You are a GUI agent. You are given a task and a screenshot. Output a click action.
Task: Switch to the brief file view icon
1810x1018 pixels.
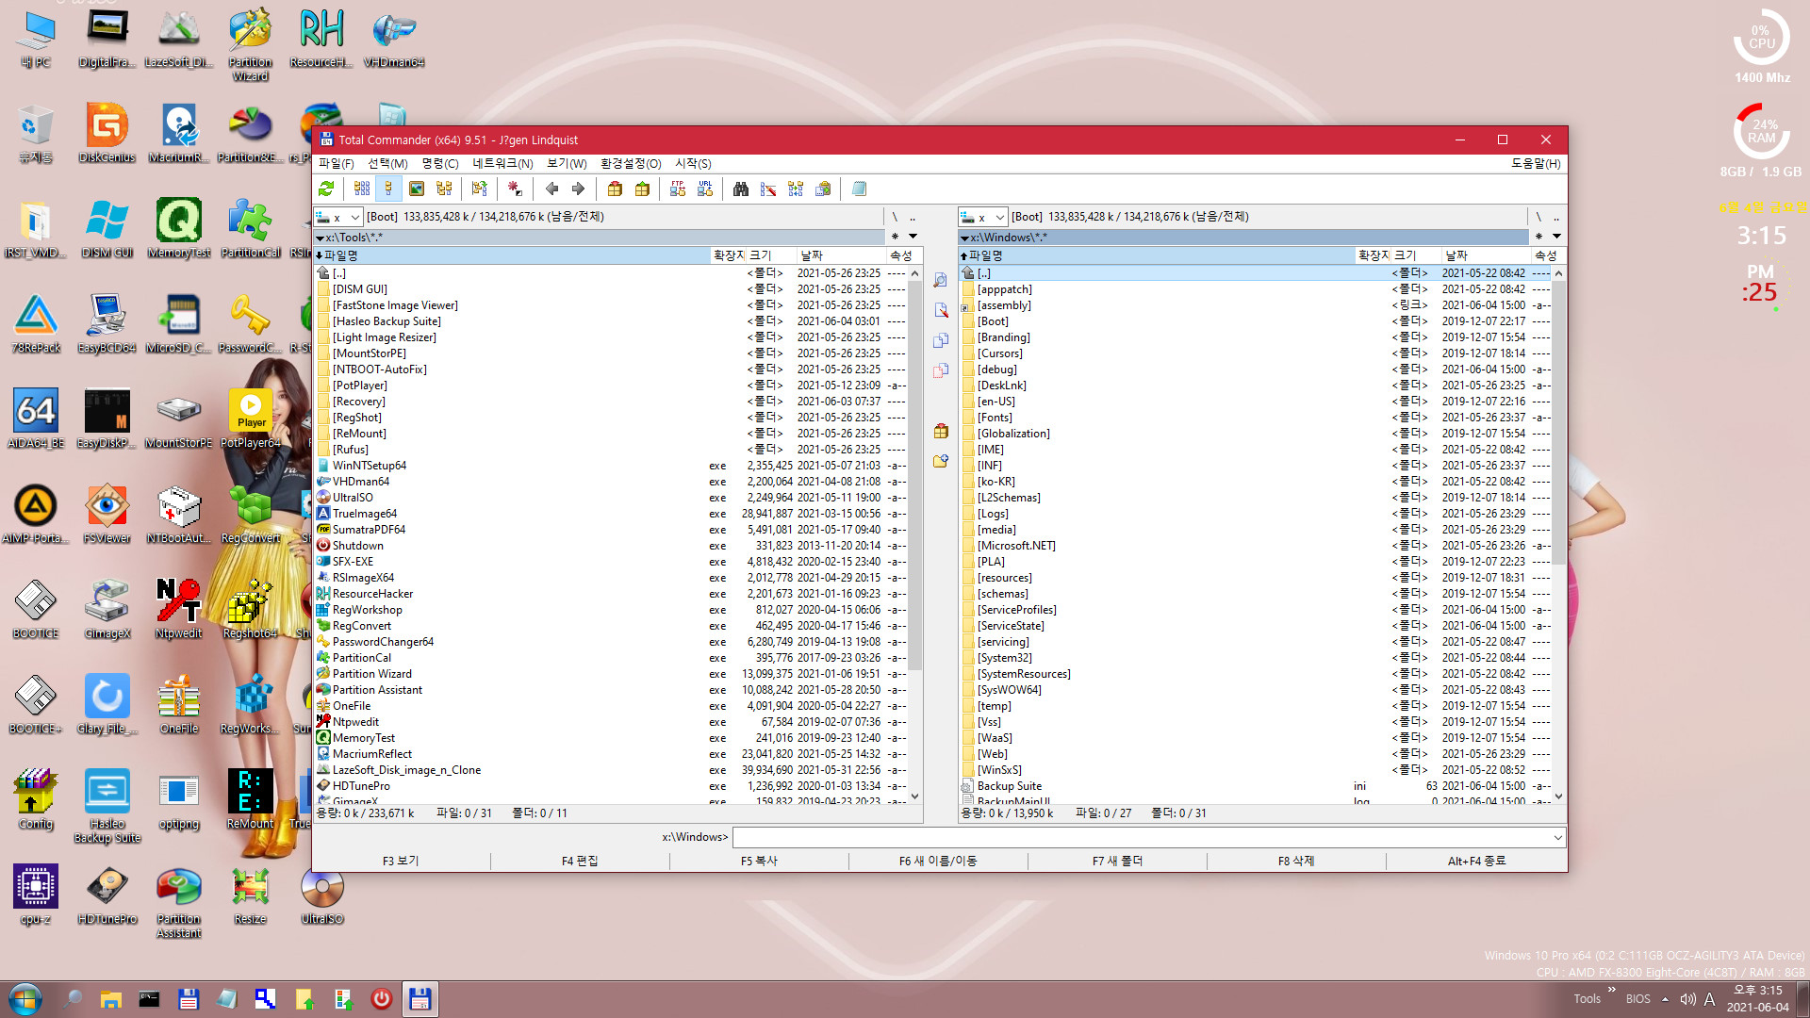[361, 189]
